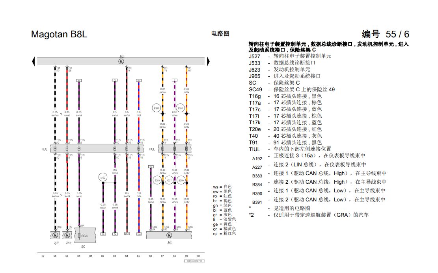This screenshot has width=438, height=273.
Task: Click color code ws = 白色
Action: 222,187
